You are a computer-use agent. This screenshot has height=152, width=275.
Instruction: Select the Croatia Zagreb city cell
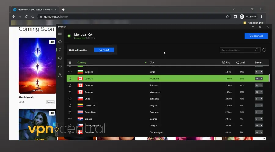point(153,119)
